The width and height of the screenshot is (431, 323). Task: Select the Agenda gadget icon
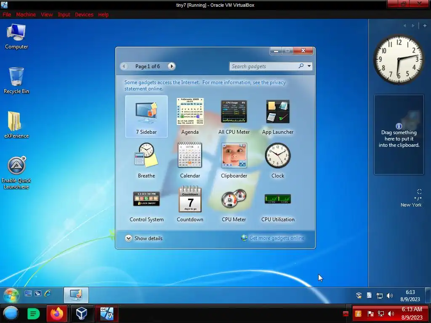[190, 111]
